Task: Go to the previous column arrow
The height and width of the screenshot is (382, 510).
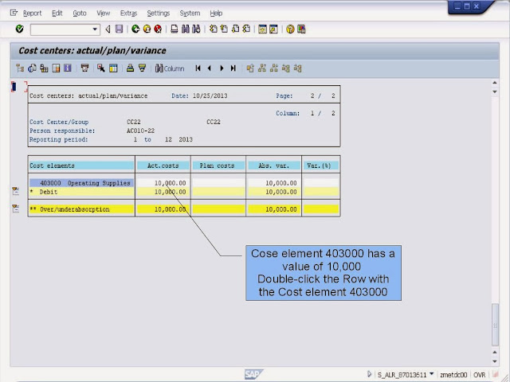Action: pos(210,68)
